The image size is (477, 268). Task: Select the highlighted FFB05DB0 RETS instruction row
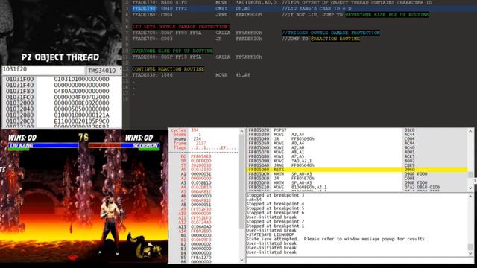(x=356, y=170)
